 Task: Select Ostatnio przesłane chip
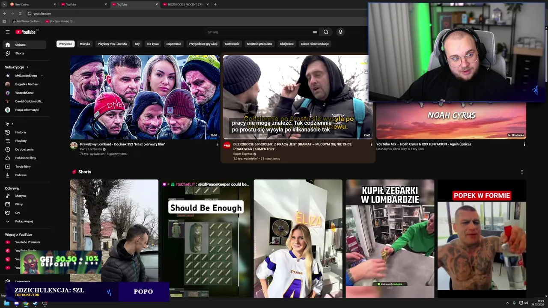259,44
